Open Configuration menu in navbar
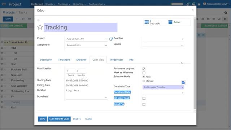 pos(97,4)
